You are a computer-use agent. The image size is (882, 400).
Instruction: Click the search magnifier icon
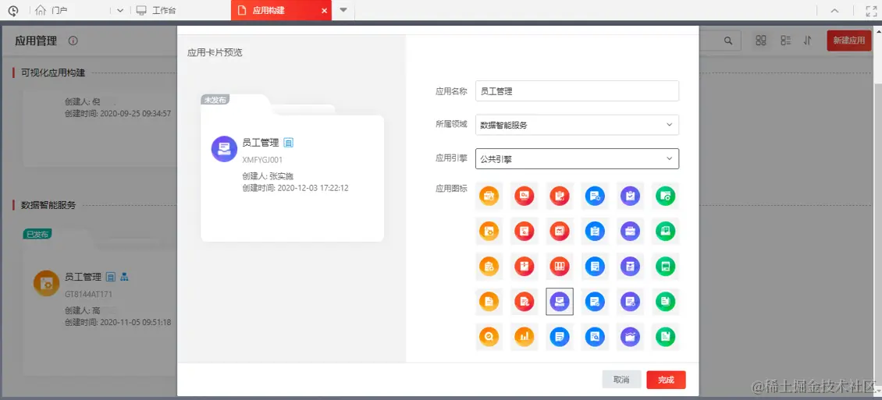pos(728,41)
